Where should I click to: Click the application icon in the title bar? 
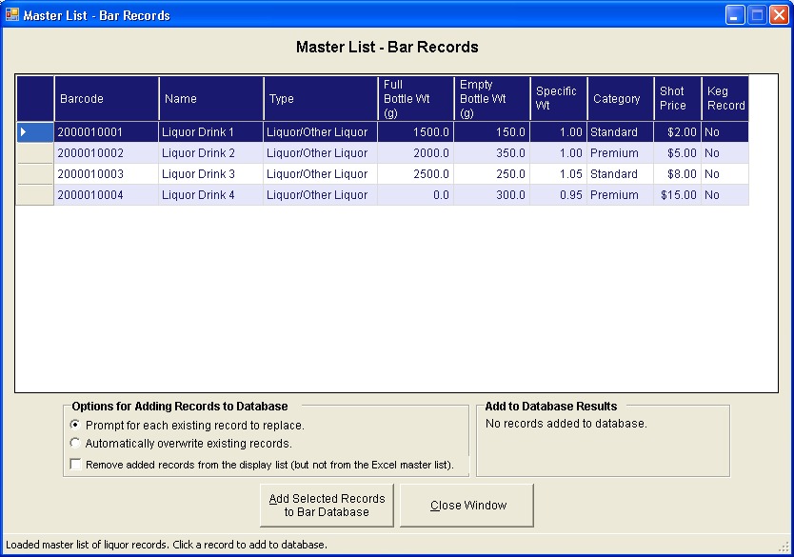tap(12, 14)
